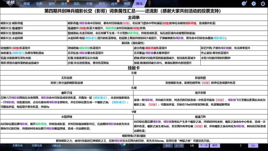This screenshot has width=268, height=151.
Task: Click the 虚空吞噬 attribute cell
Action: coord(167,48)
